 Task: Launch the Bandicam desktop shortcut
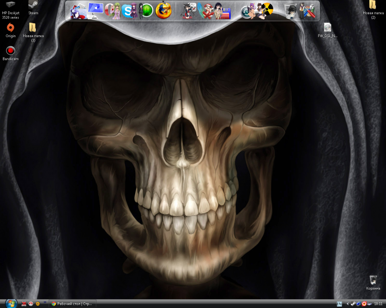click(10, 53)
